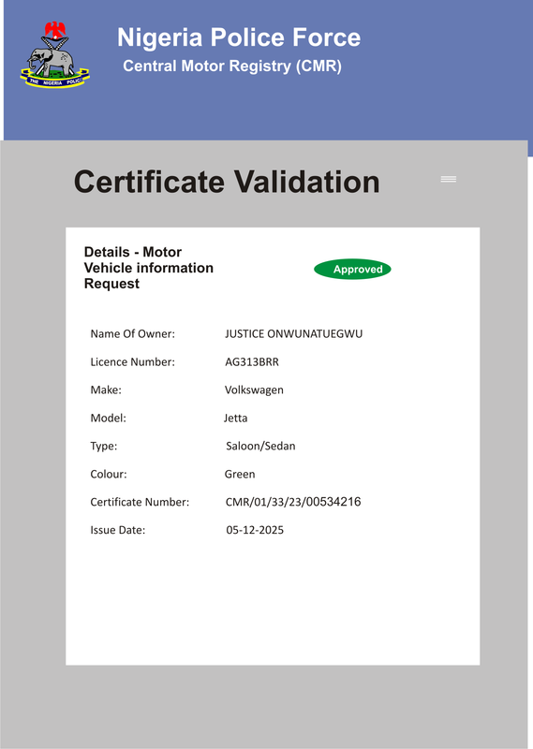Click the Issue Date label
Image resolution: width=533 pixels, height=749 pixels.
[x=118, y=530]
